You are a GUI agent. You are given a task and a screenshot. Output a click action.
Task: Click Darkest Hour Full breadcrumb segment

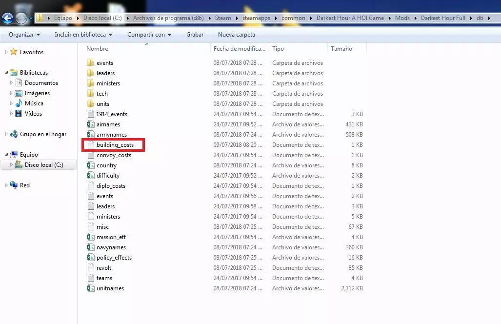coord(443,18)
